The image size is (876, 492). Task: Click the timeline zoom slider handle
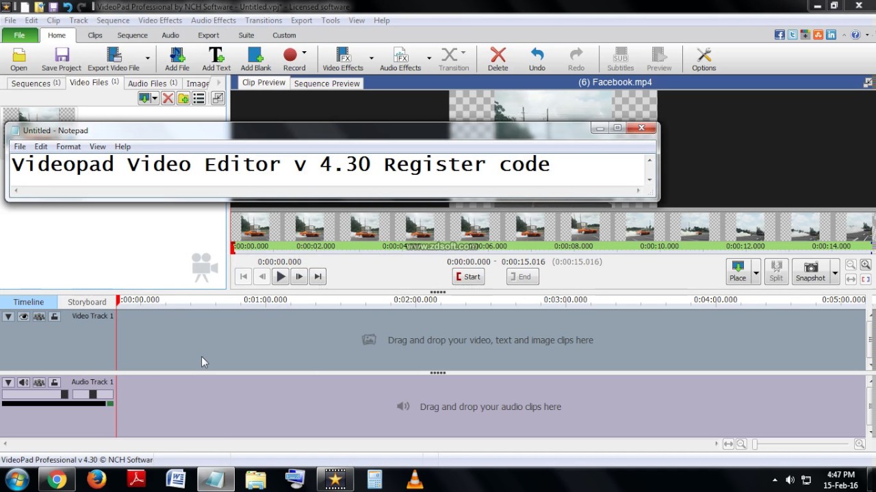click(x=755, y=444)
